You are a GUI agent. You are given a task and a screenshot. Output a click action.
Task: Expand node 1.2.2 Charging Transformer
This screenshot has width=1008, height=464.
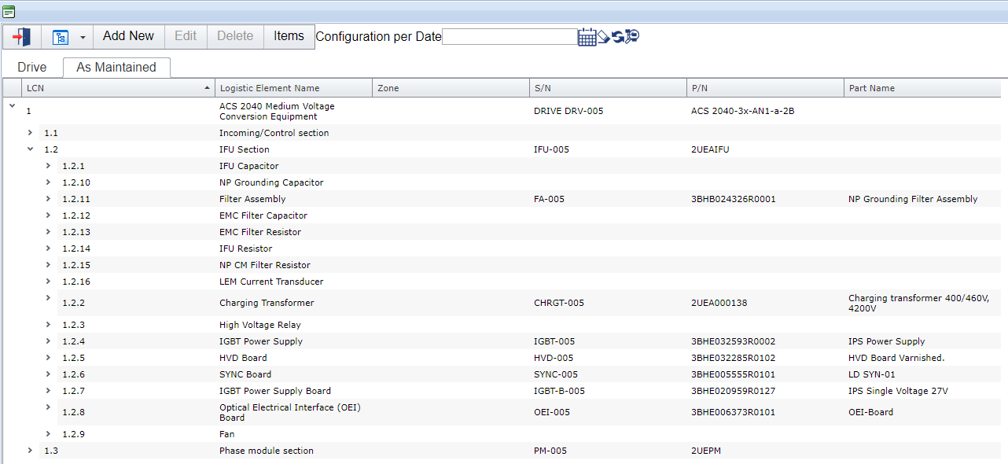tap(48, 297)
